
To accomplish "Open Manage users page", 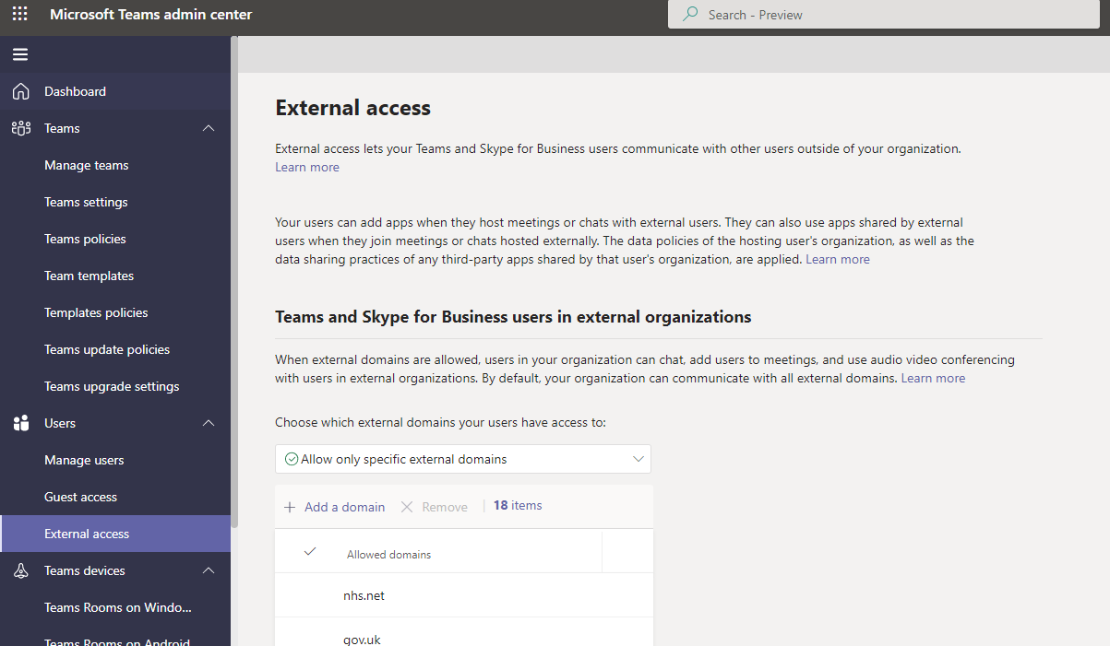I will pyautogui.click(x=86, y=460).
